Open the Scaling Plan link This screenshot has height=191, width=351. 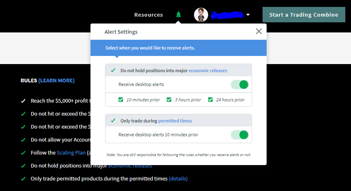coord(71,153)
